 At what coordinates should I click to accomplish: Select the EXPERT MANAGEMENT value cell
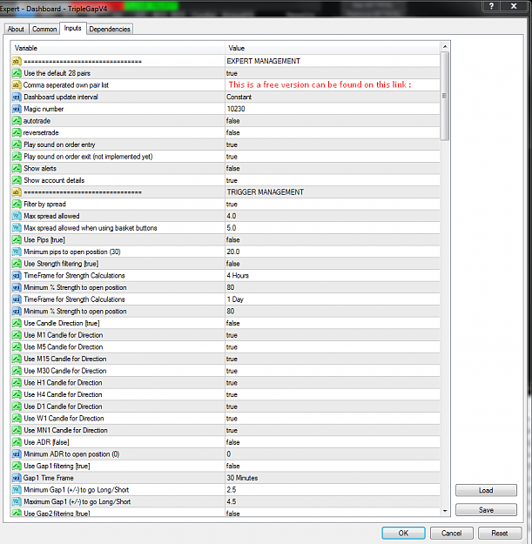333,62
